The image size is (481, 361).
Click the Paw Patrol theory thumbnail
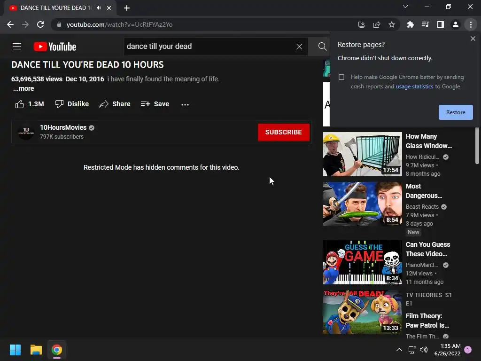pyautogui.click(x=362, y=312)
